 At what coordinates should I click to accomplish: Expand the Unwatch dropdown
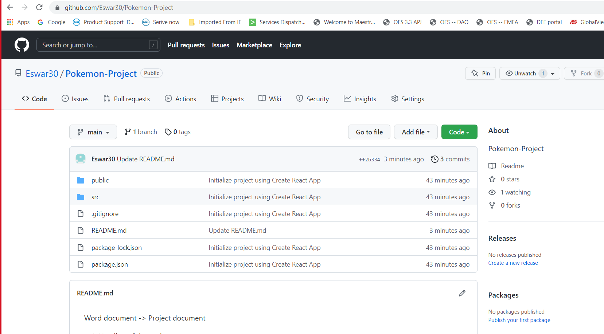coord(530,73)
